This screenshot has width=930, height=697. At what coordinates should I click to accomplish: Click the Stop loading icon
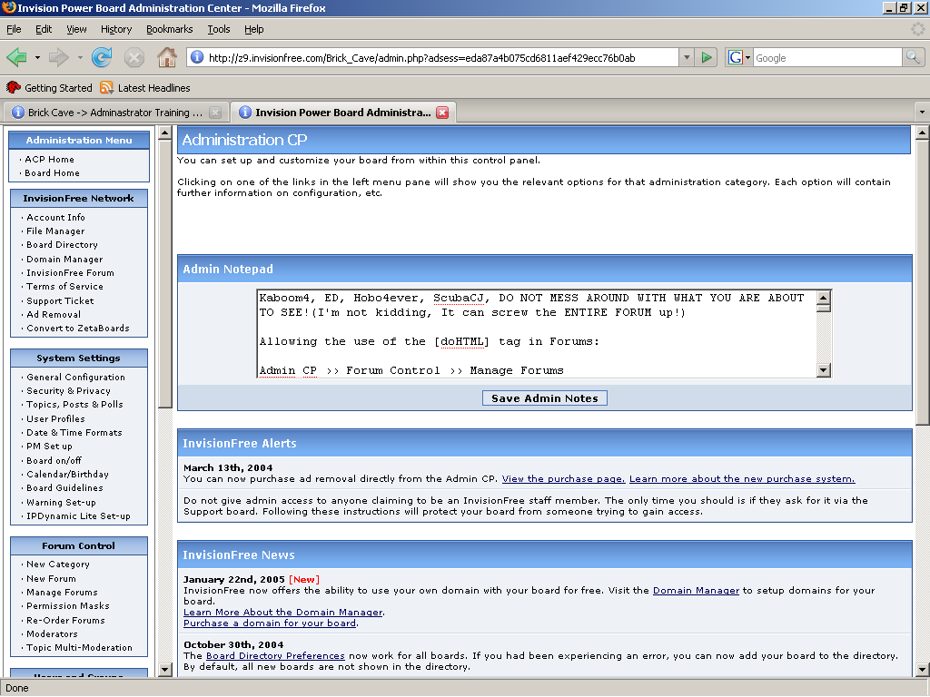coord(134,57)
